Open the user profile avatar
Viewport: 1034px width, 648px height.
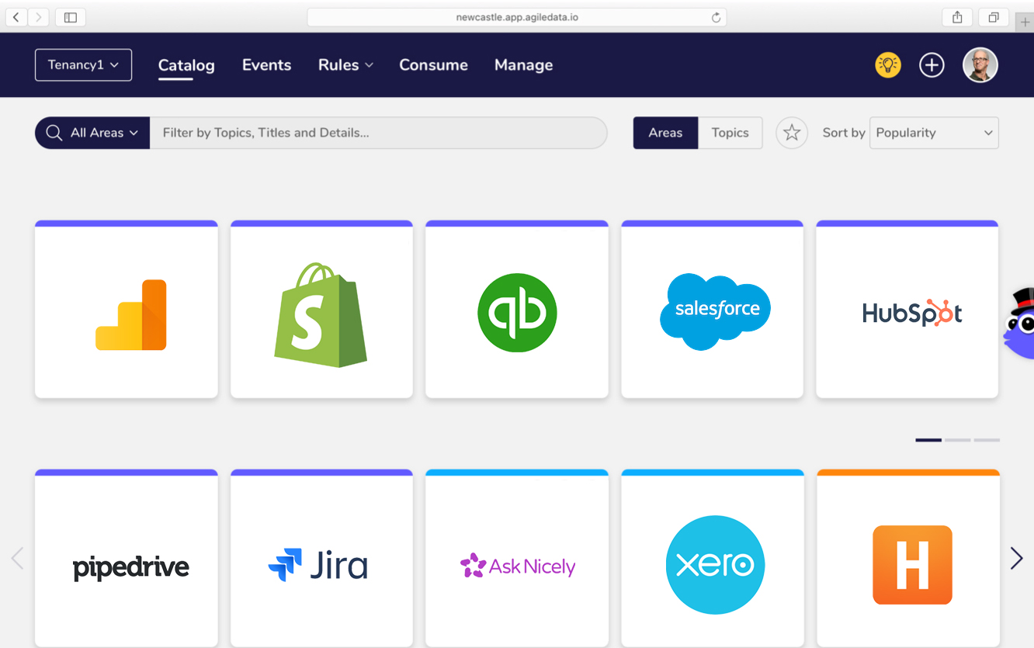click(980, 65)
